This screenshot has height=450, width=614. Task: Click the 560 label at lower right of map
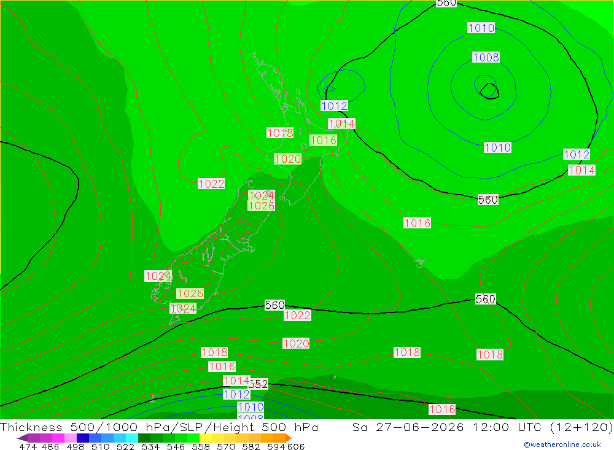pyautogui.click(x=485, y=299)
